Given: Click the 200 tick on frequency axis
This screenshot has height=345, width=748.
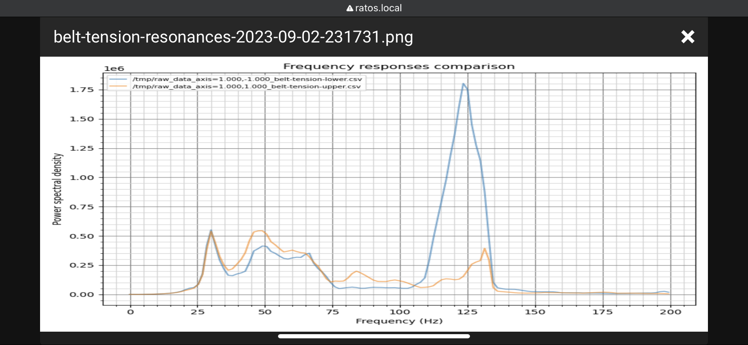Looking at the screenshot, I should click(670, 312).
